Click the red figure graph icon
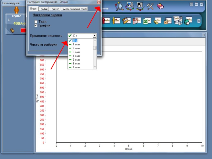212x159 pixels. click(106, 21)
